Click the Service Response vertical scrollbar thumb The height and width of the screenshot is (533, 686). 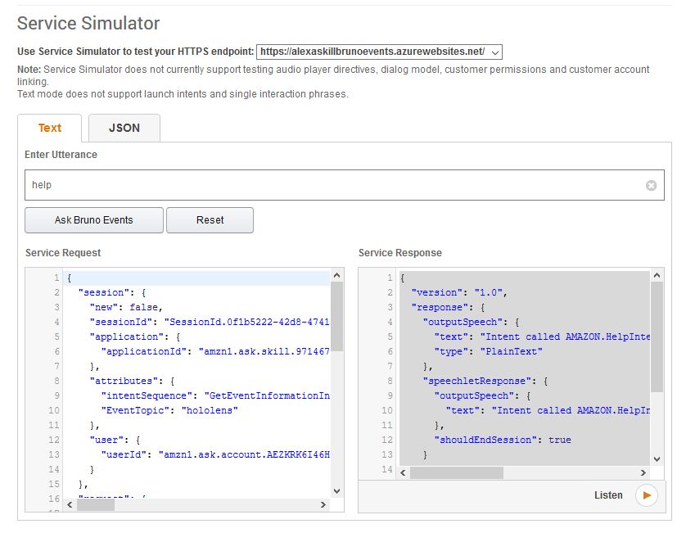click(x=657, y=336)
